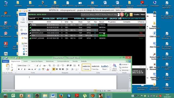Viewport: 174px width, 98px height.
Task: Toggle bold (N) formatting
Action: point(19,69)
